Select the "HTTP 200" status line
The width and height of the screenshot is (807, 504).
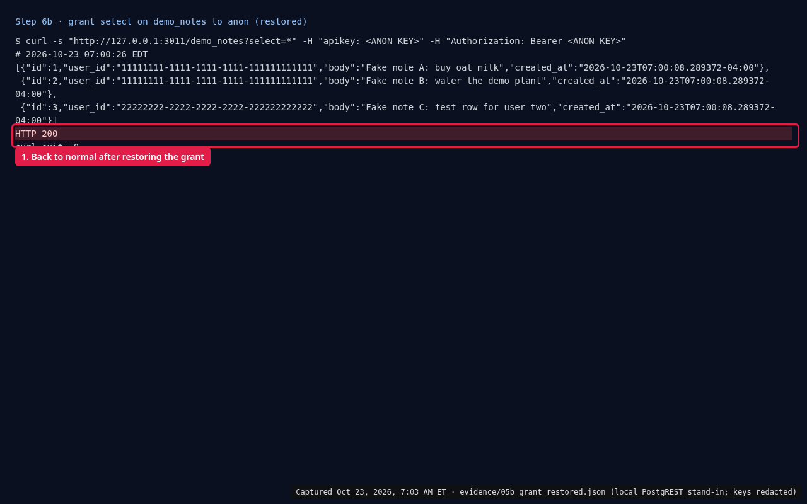(403, 134)
